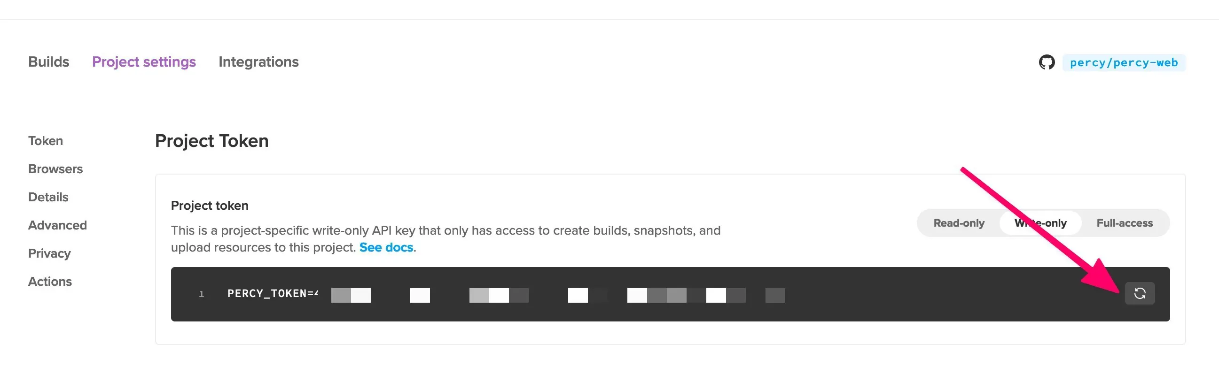This screenshot has height=382, width=1219.
Task: Select the Read-only token option
Action: pyautogui.click(x=959, y=223)
